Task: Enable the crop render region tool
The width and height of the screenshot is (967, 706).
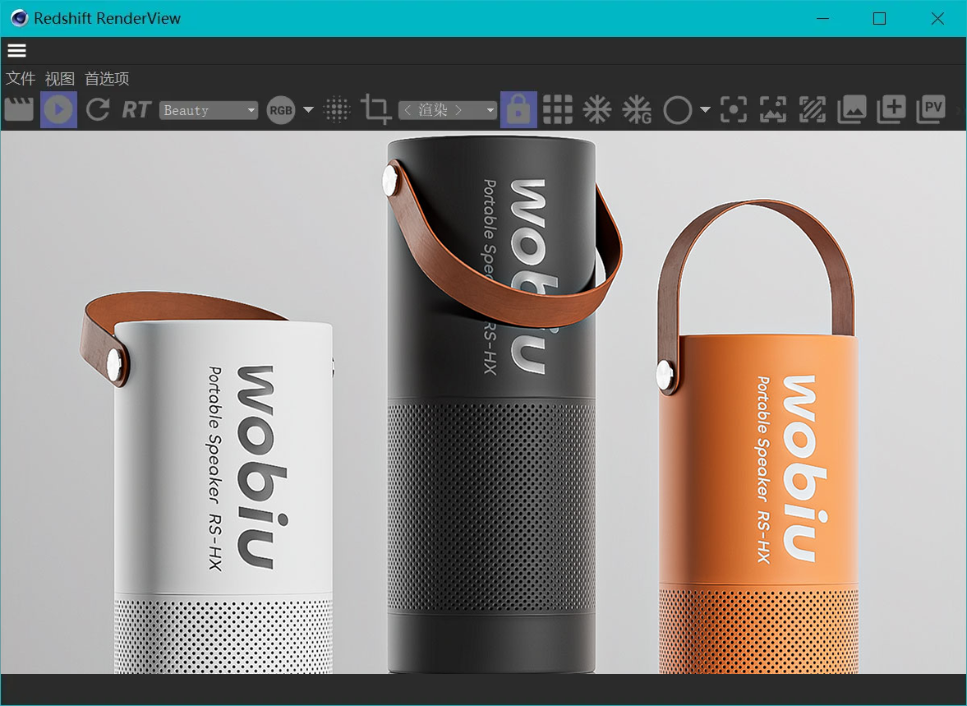Action: (375, 110)
